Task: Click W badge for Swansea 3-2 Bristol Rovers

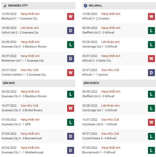Action: click(71, 108)
